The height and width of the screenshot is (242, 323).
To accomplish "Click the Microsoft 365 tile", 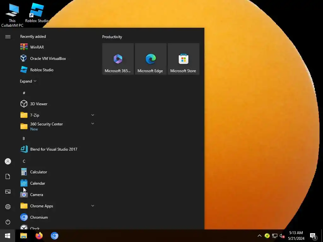I will (118, 59).
